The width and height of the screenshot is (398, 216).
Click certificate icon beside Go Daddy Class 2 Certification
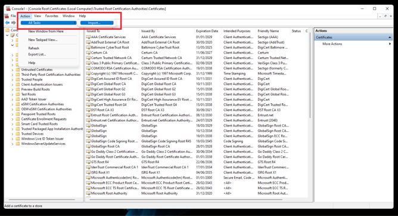[x=88, y=152]
